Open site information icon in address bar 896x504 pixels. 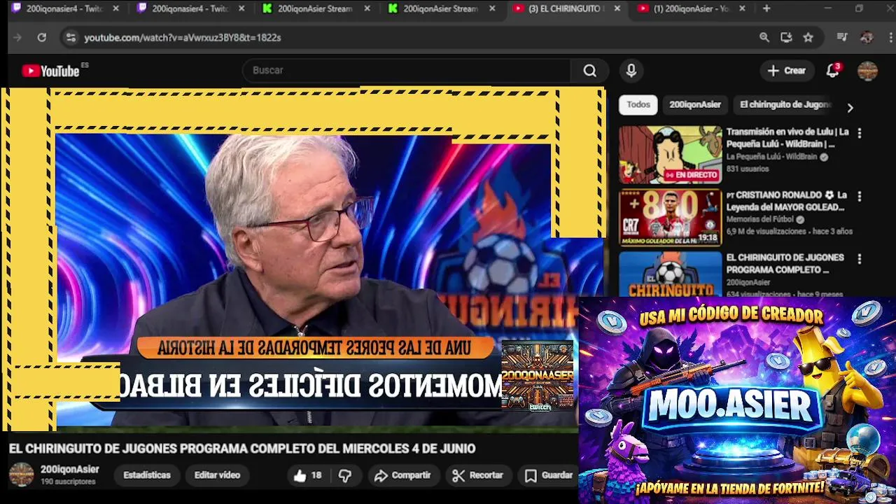pos(70,38)
